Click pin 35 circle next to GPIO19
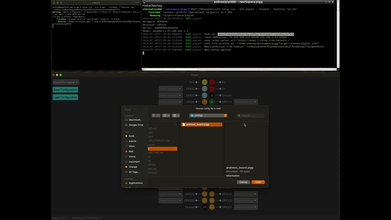This screenshot has width=391, height=220. [x=205, y=194]
